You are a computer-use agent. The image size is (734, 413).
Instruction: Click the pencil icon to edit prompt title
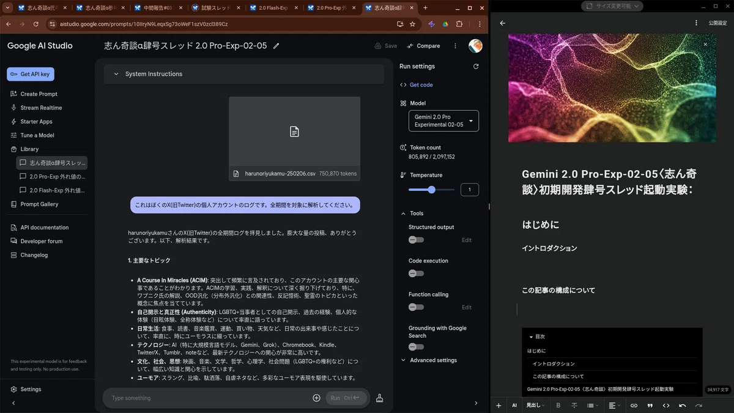276,46
